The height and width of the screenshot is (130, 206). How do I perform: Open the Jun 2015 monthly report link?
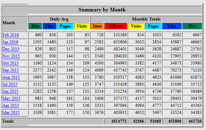point(10,91)
